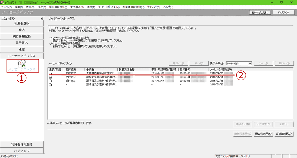Click the 先頭へ(1) paging button
Image resolution: width=297 pixels, height=158 pixels.
click(179, 64)
